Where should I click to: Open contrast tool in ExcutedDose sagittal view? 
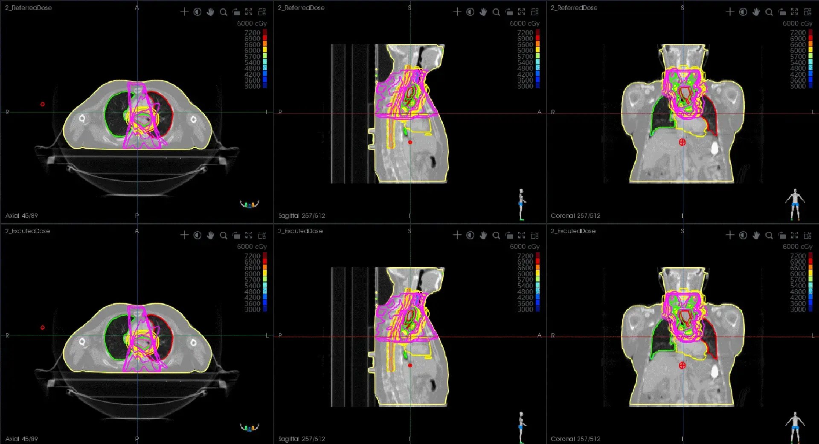(x=470, y=235)
